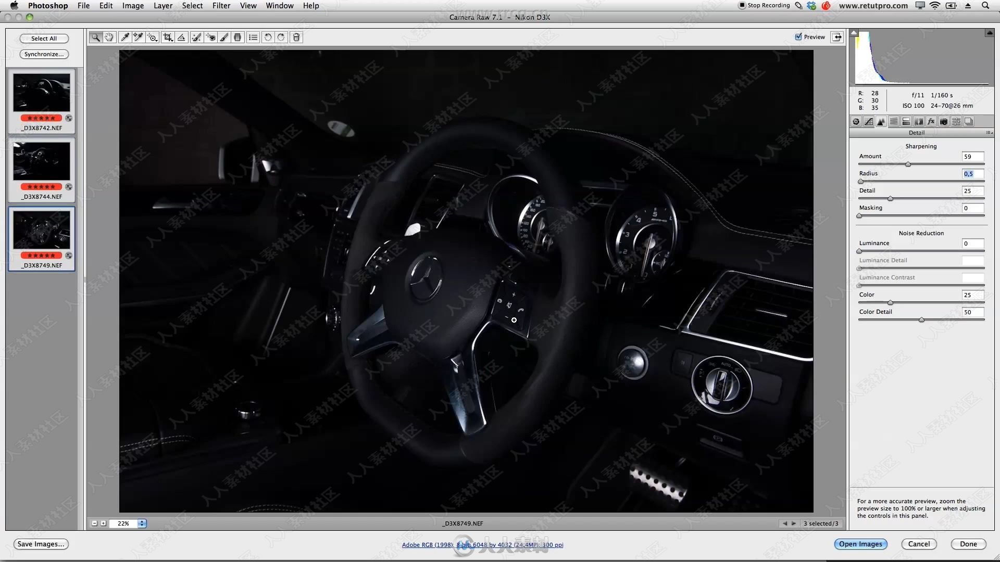The width and height of the screenshot is (1000, 562).
Task: Select the Crop tool in toolbar
Action: [168, 37]
